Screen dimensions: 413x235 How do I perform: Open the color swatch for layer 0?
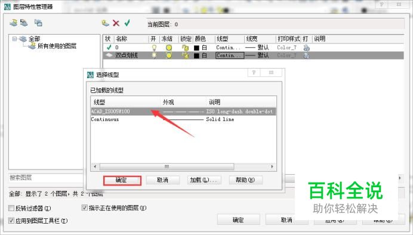[196, 48]
